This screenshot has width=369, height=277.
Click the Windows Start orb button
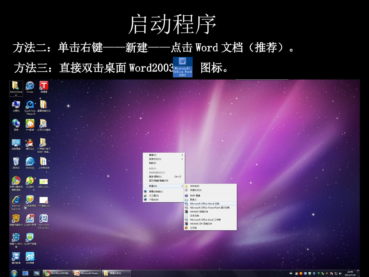click(14, 273)
